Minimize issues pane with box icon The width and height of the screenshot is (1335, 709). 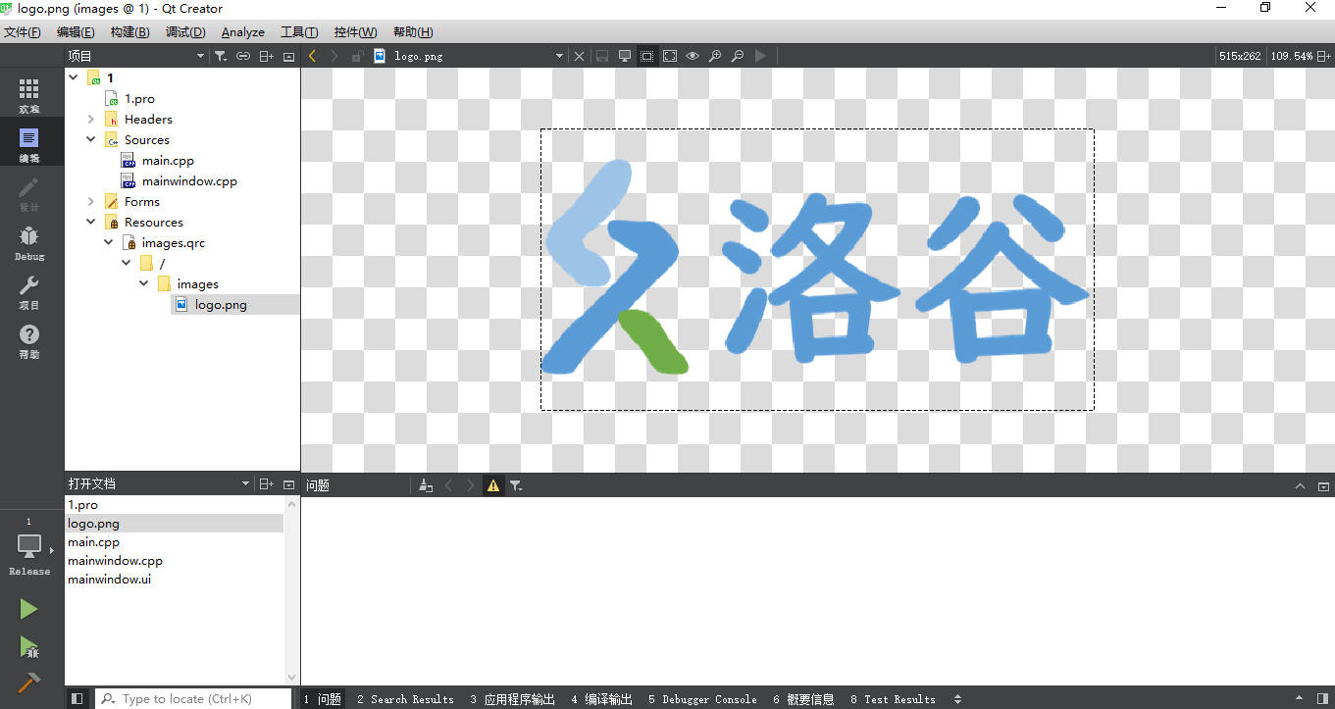(x=1323, y=485)
